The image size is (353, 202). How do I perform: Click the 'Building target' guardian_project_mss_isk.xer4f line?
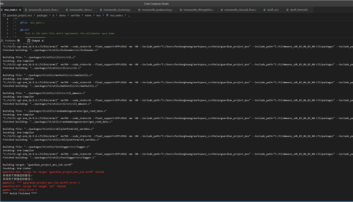pyautogui.click(x=38, y=165)
